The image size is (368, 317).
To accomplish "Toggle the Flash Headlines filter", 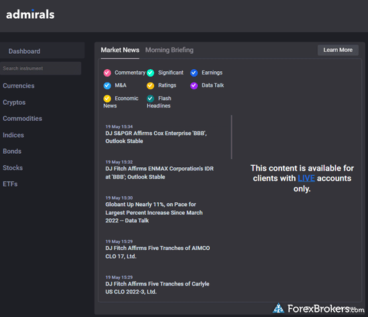I will [x=150, y=98].
